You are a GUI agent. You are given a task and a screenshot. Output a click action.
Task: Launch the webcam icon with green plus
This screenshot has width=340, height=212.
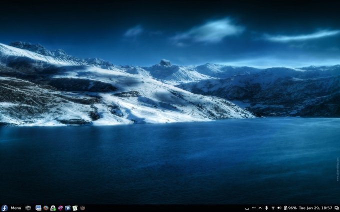point(53,208)
